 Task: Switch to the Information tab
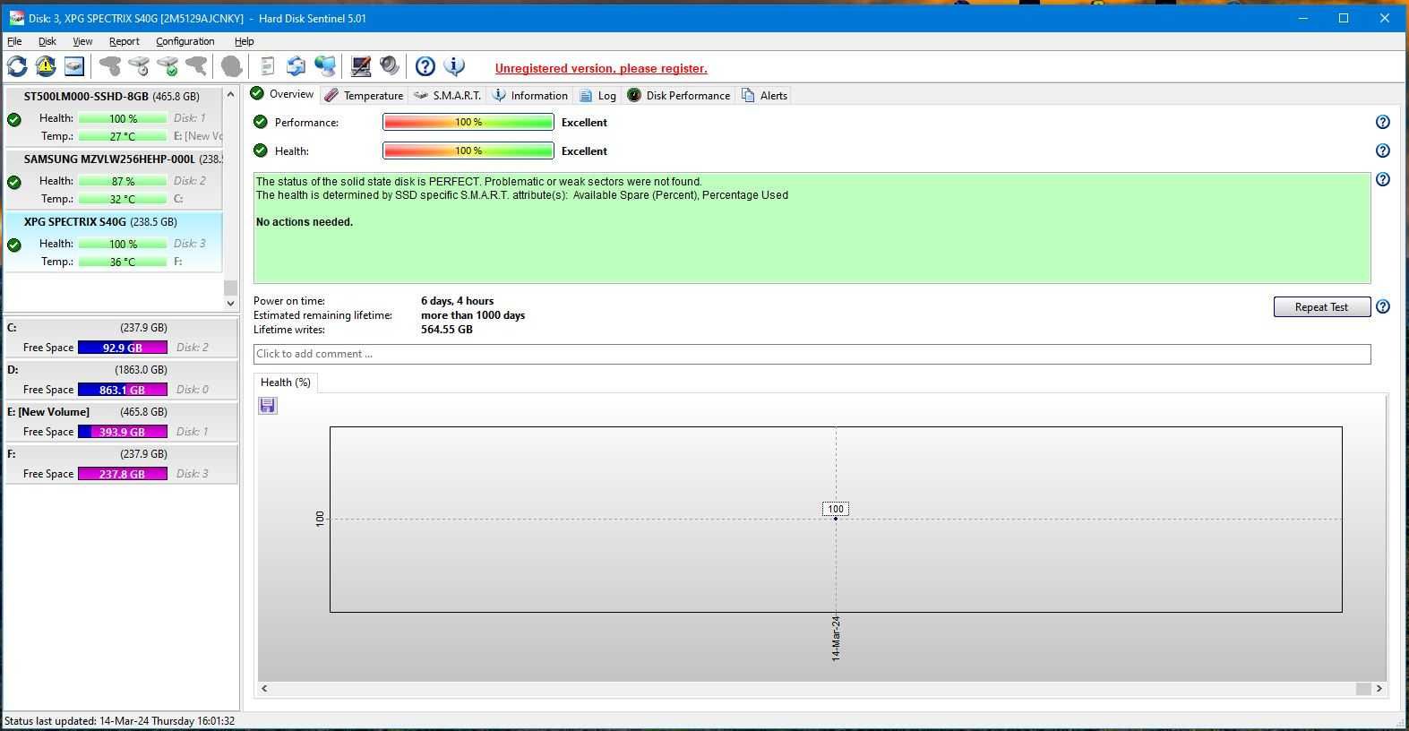(529, 95)
